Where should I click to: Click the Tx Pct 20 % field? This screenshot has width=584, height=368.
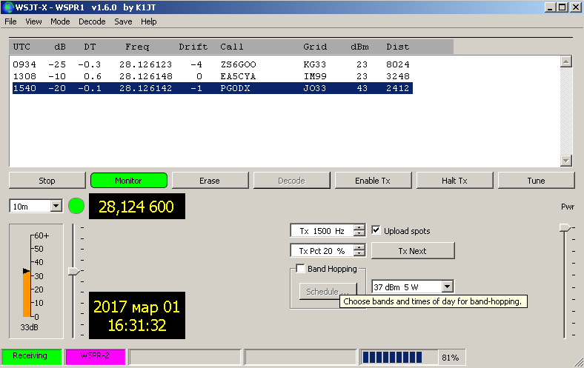[322, 251]
